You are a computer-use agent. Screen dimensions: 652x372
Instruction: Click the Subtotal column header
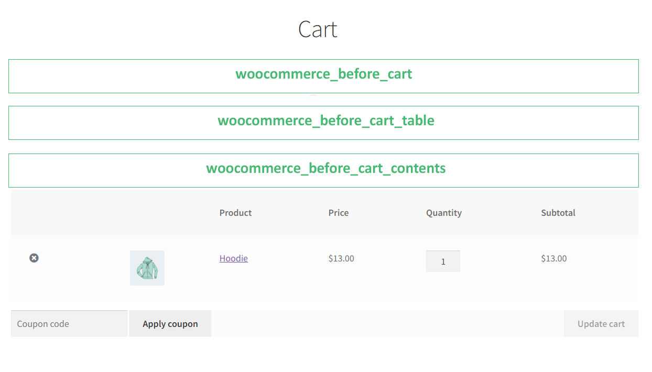[x=558, y=213]
